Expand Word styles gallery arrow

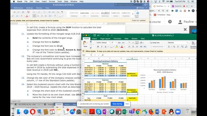(133, 14)
